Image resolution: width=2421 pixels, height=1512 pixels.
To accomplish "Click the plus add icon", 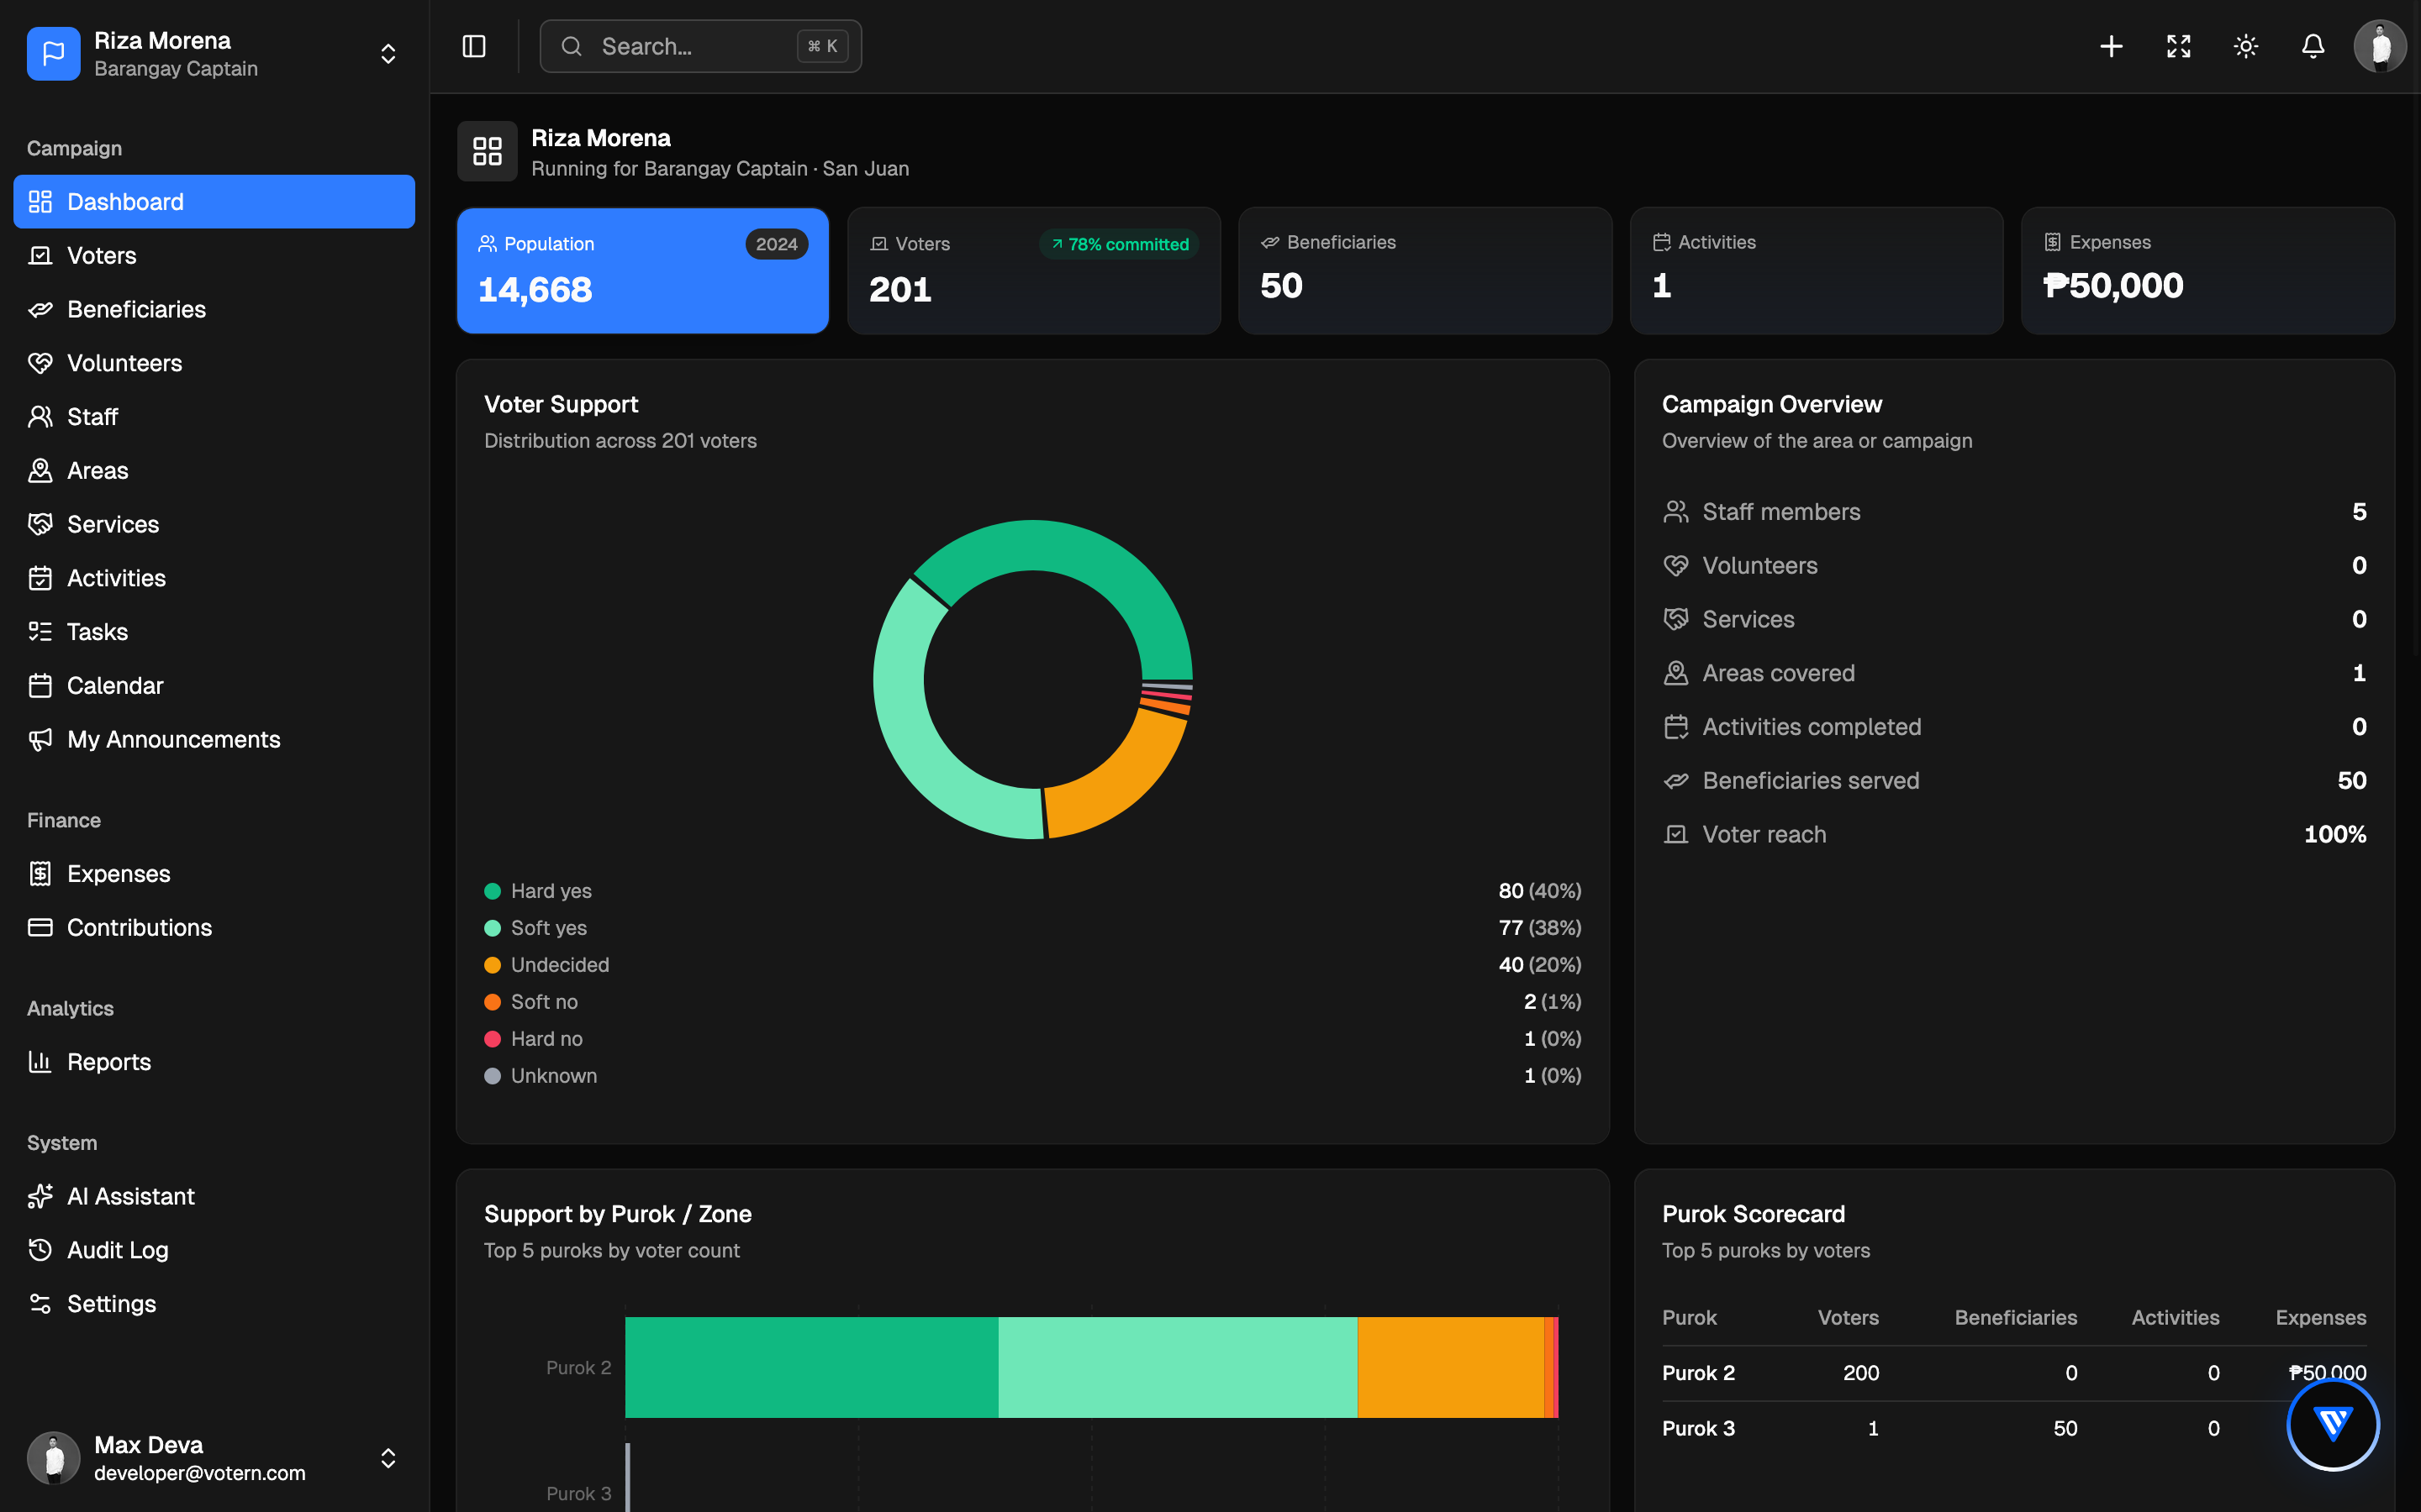I will click(x=2111, y=46).
